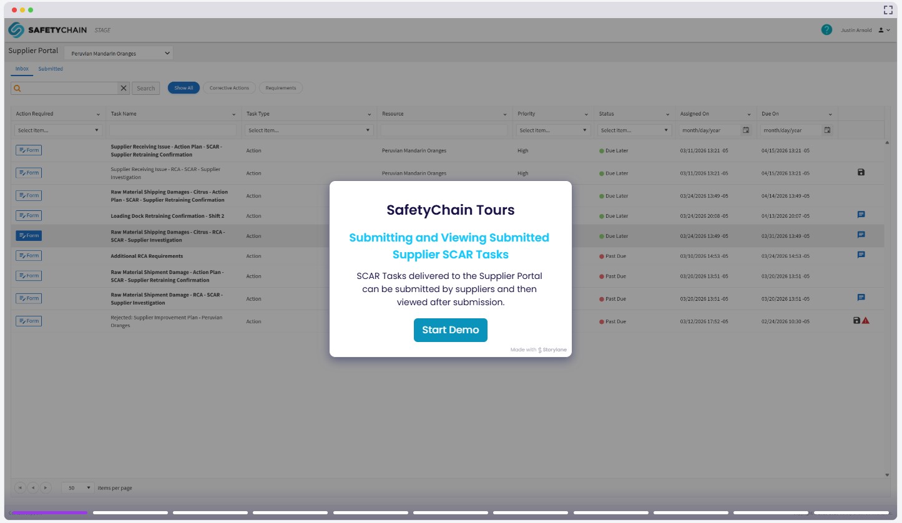The width and height of the screenshot is (902, 523).
Task: Go to previous page of results
Action: [x=32, y=487]
